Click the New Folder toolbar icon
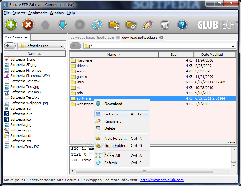This screenshot has height=186, width=241. click(x=113, y=25)
